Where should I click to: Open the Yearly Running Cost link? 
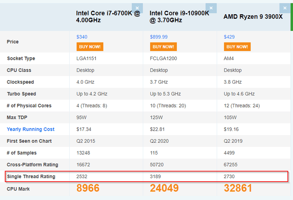30,129
